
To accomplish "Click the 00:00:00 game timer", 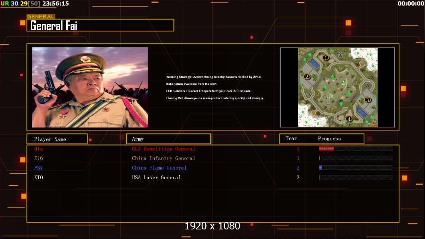I will 411,4.
